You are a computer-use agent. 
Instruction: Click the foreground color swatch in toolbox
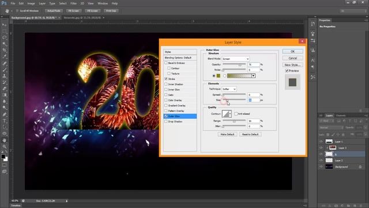(3, 157)
